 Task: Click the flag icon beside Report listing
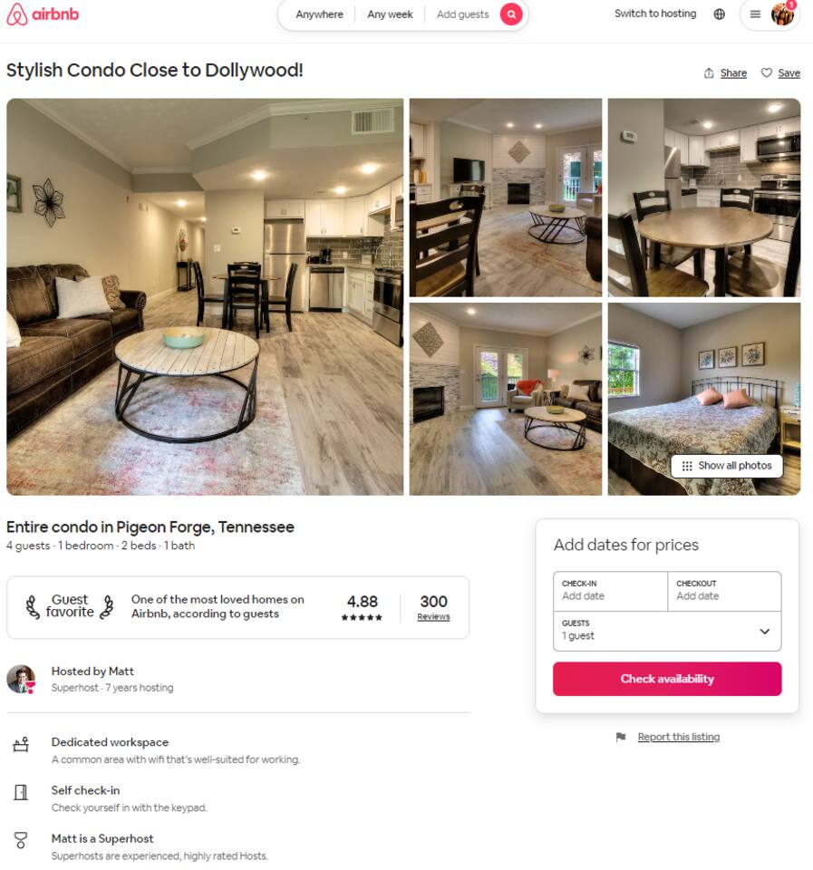(x=621, y=737)
